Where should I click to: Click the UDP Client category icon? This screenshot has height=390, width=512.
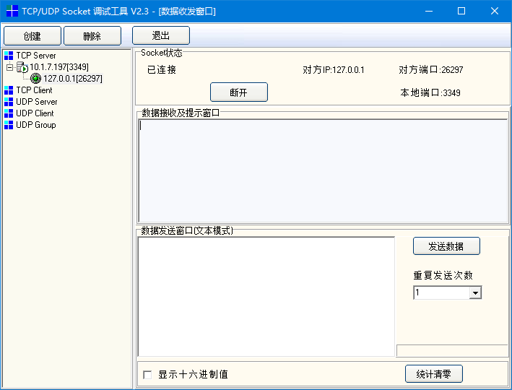click(x=9, y=113)
